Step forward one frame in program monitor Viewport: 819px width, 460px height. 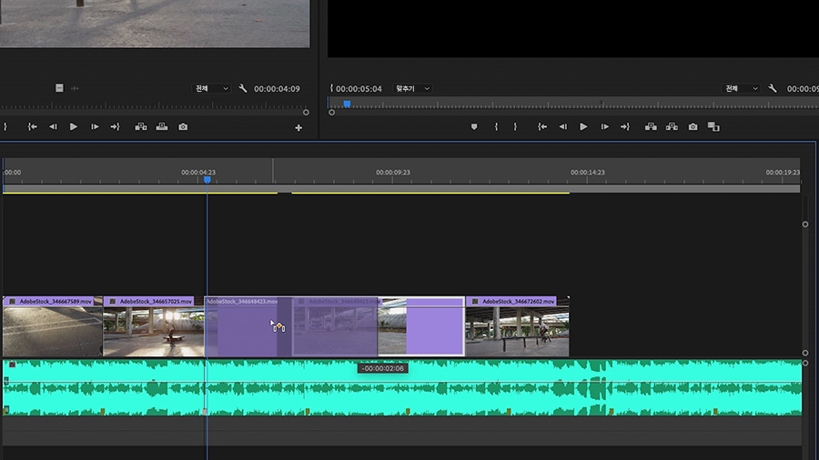[x=604, y=127]
